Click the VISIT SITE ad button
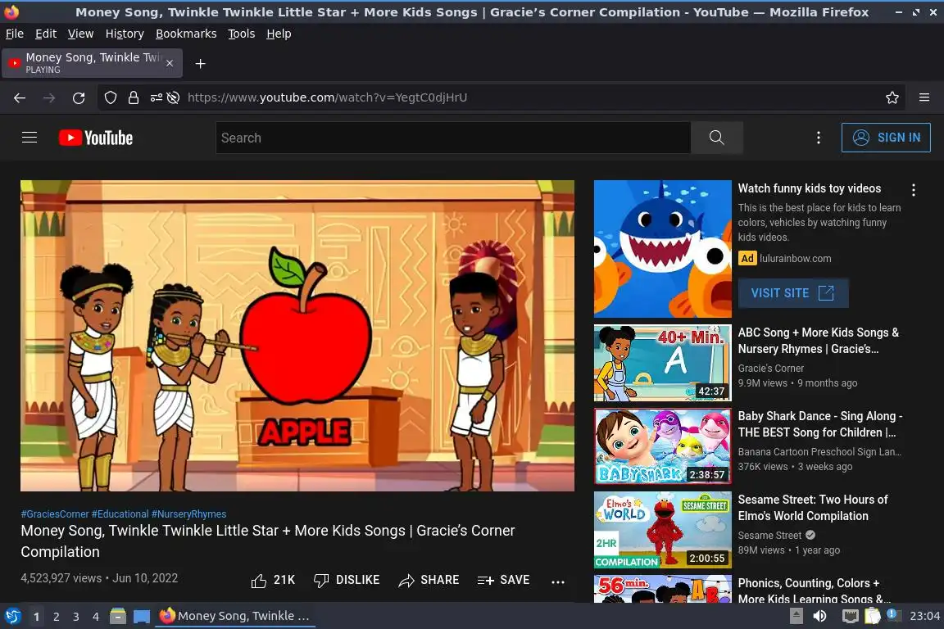This screenshot has width=944, height=629. coord(793,293)
